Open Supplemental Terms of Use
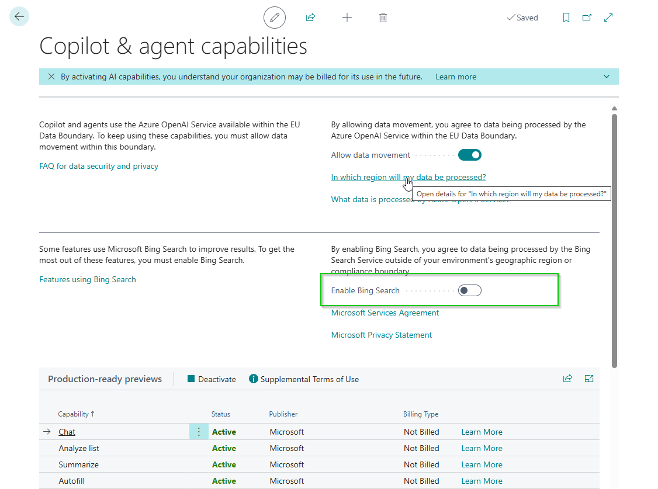The image size is (658, 489). 304,379
